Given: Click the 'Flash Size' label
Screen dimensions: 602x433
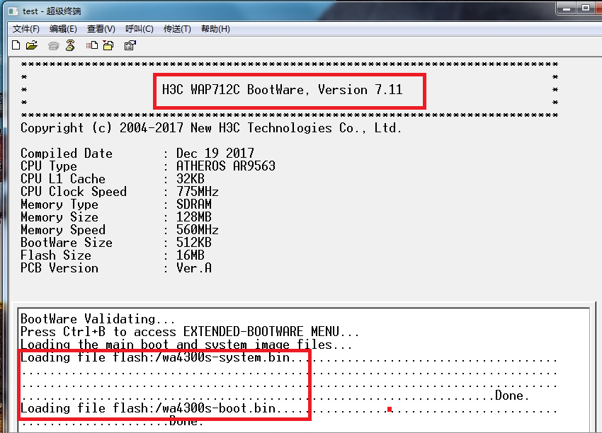Looking at the screenshot, I should (x=56, y=255).
